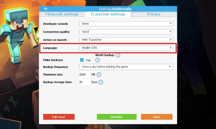Click the Backup storage time label
This screenshot has width=216, height=129.
(x=58, y=82)
